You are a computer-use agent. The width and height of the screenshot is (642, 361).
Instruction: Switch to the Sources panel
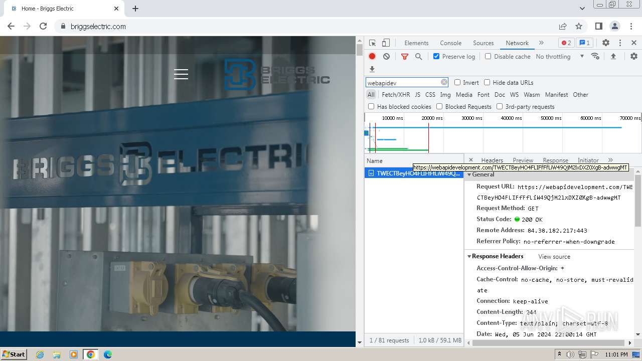point(484,43)
